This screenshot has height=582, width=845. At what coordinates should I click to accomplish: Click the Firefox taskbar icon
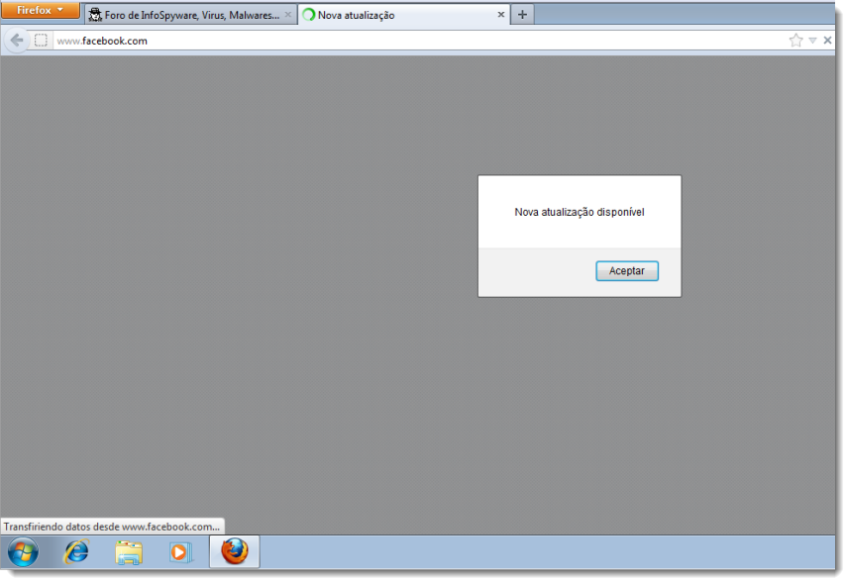[235, 551]
